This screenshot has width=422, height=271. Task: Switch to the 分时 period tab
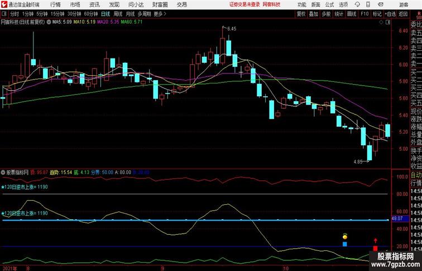pyautogui.click(x=15, y=14)
